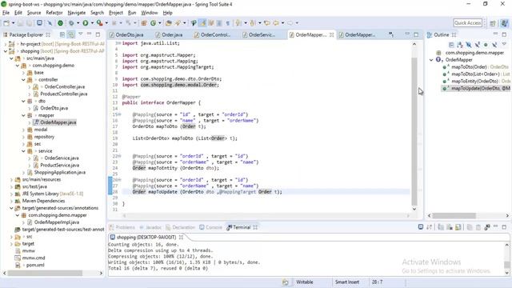
Task: Open the File menu
Action: point(6,13)
